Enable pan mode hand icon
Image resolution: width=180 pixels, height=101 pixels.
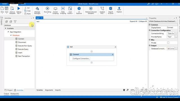[124, 90]
